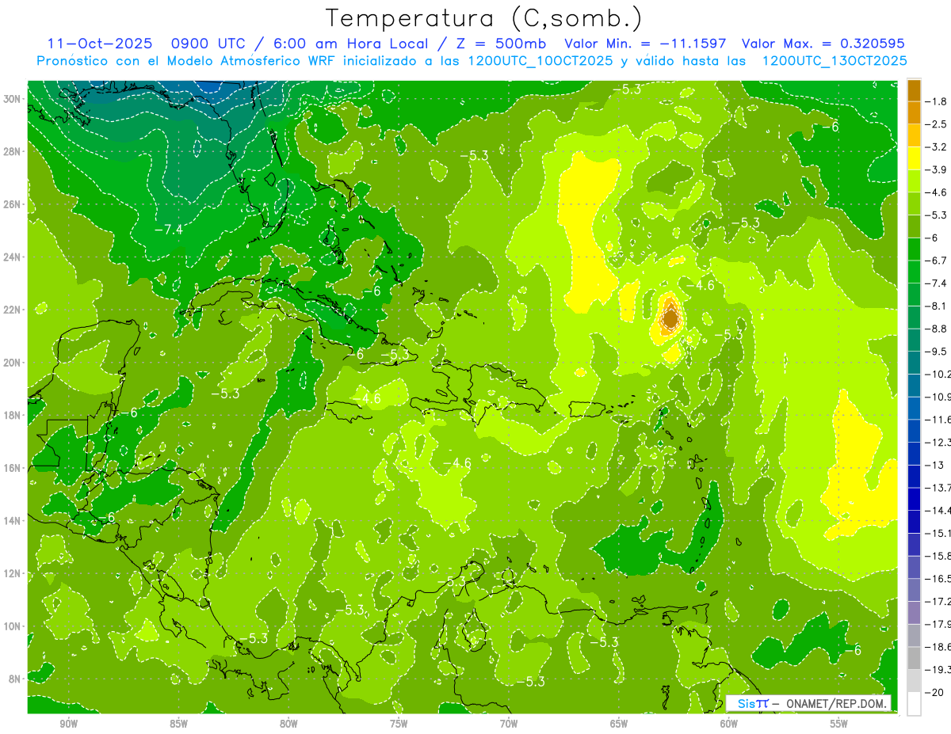Click the '-15.1' color bar label
The height and width of the screenshot is (734, 951).
[937, 533]
